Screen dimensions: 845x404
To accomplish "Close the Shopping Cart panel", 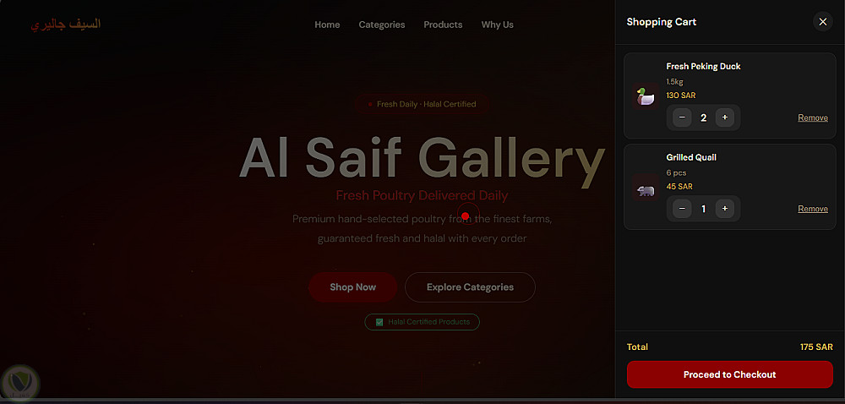I will (822, 22).
